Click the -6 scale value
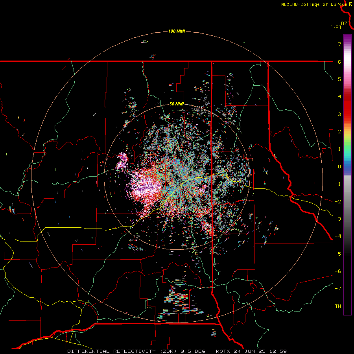 (x=338, y=271)
